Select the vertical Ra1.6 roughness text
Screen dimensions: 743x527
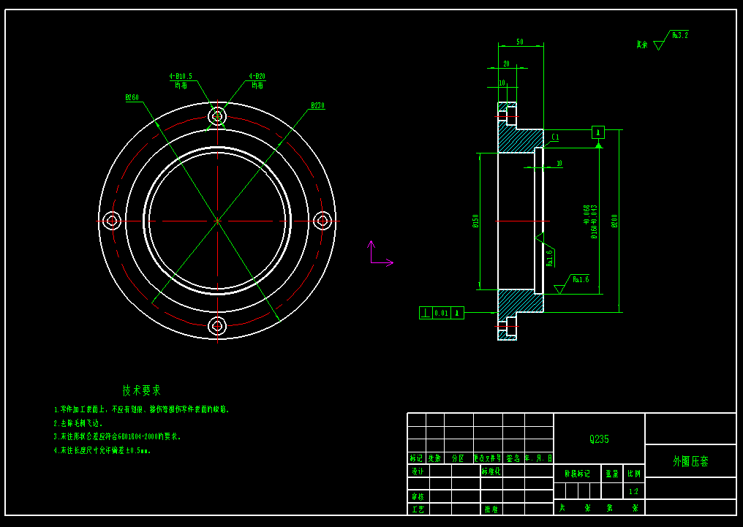[x=550, y=258]
